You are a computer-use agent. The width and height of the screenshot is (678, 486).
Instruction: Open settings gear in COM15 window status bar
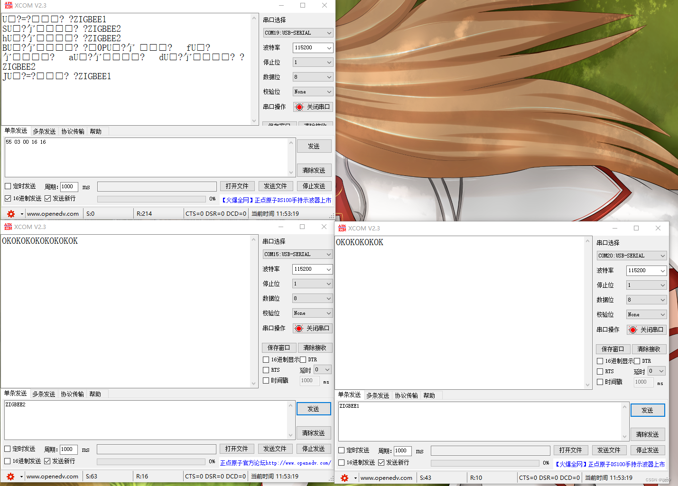pos(10,477)
